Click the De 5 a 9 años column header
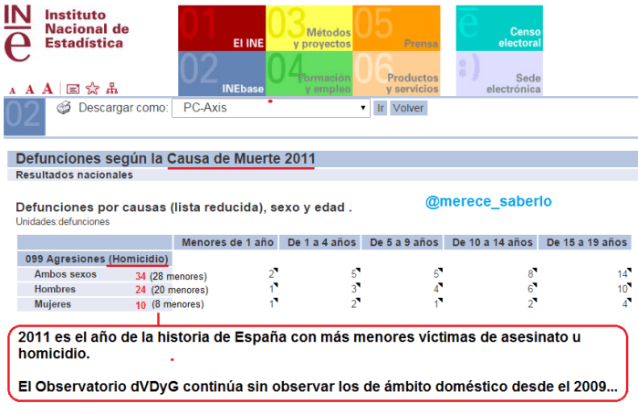This screenshot has height=414, width=638. pyautogui.click(x=403, y=242)
